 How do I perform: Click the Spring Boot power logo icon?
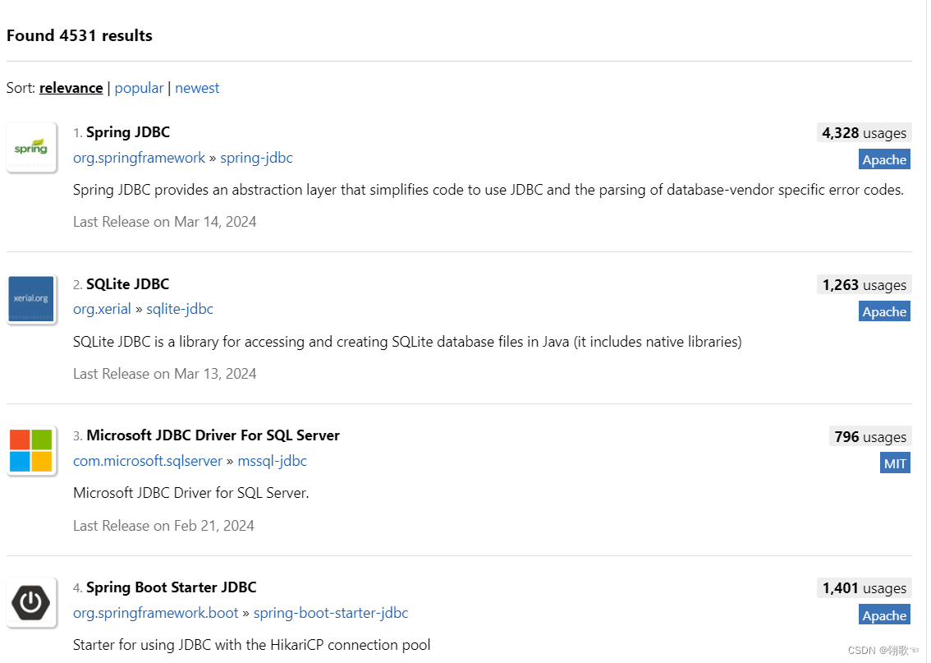[31, 602]
